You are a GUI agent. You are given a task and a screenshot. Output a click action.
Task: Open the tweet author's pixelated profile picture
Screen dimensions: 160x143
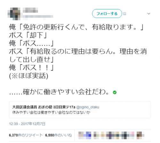coord(14,14)
